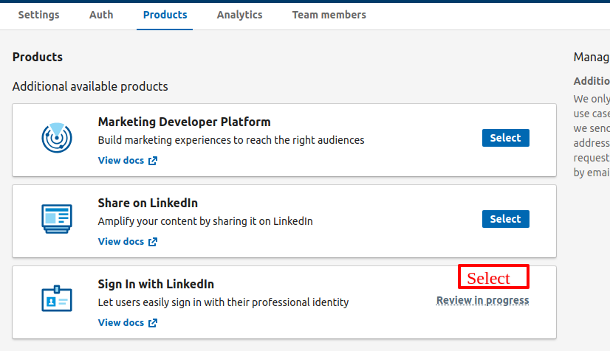Click 'Amplify your content by sharing it on LinkedIn'
The image size is (610, 351).
(205, 221)
